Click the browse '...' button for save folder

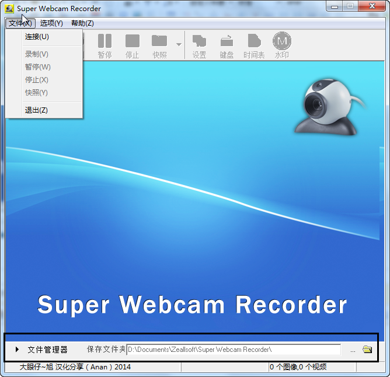[353, 350]
